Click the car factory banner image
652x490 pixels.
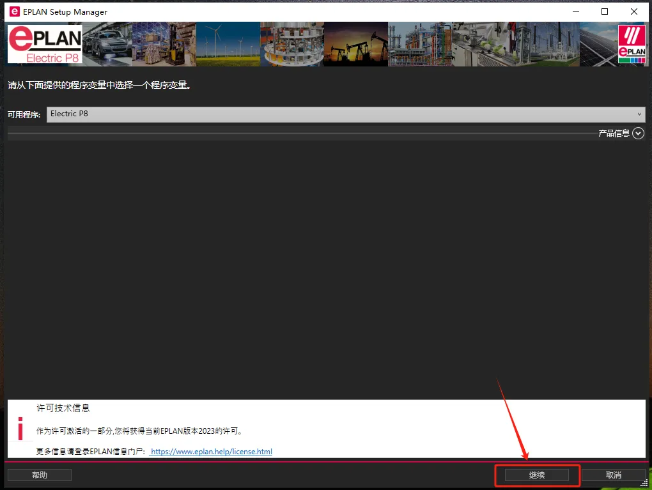point(107,44)
